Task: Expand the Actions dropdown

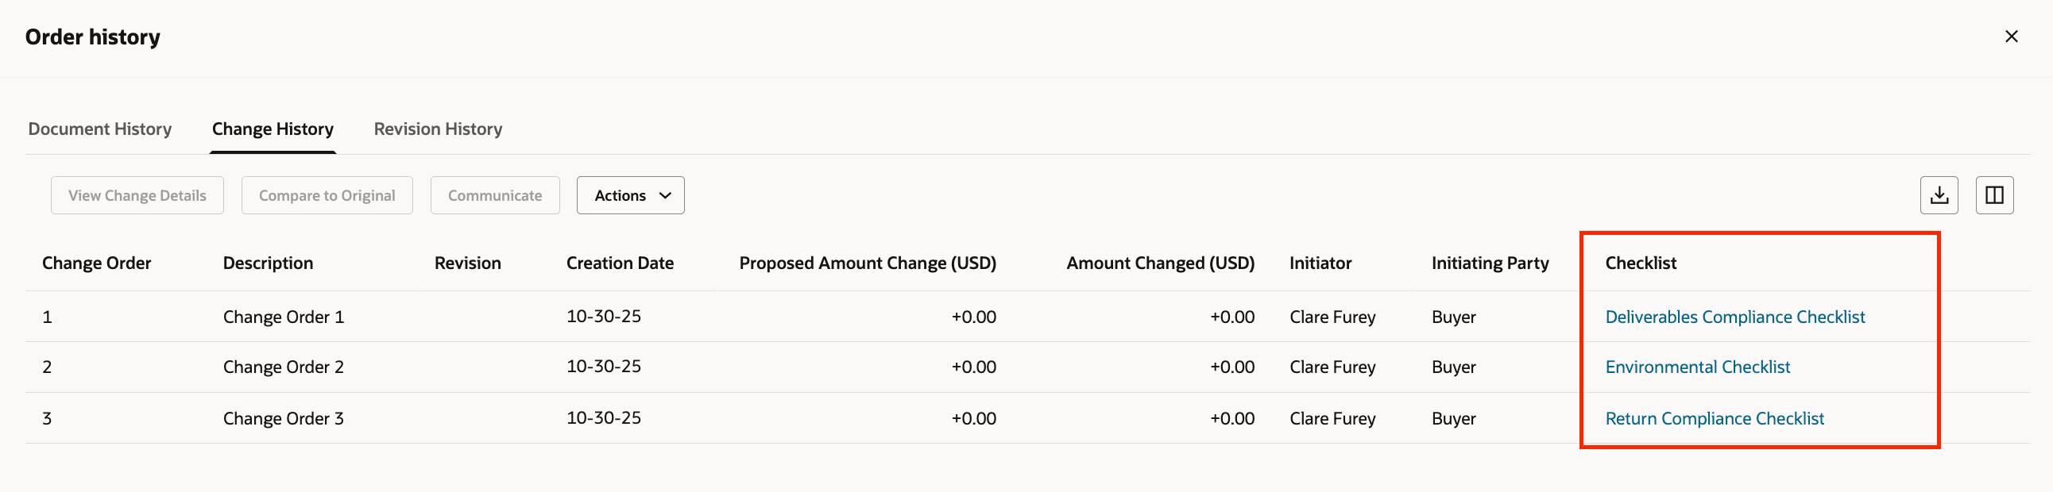Action: point(629,195)
